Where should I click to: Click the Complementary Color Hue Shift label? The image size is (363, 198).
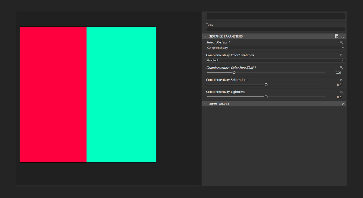click(x=231, y=68)
